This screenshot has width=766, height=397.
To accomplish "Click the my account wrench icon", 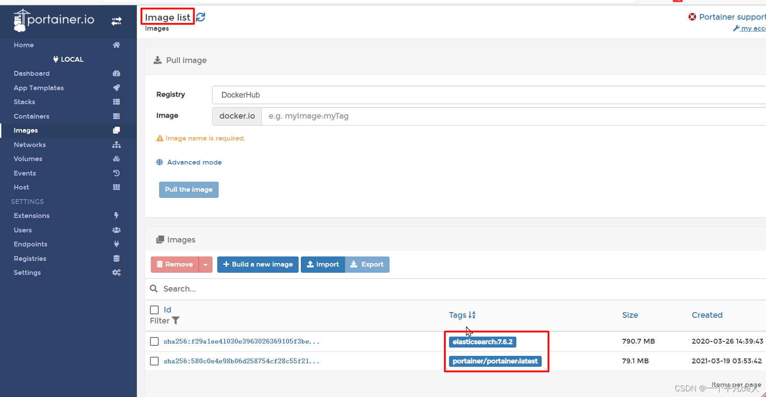I will pyautogui.click(x=736, y=28).
